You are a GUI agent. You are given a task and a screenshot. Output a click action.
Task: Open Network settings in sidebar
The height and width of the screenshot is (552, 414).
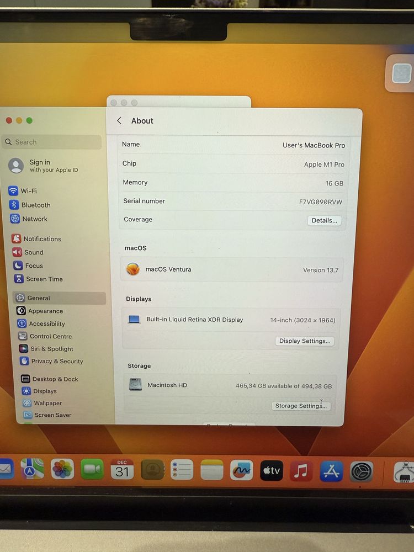[29, 219]
